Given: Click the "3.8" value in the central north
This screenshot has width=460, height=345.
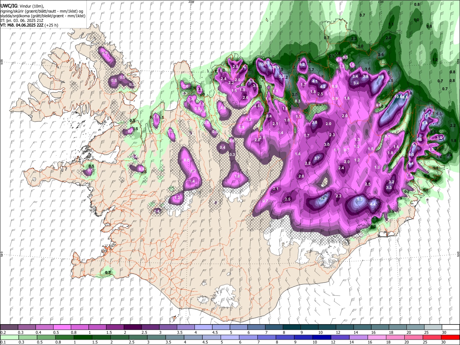Looking at the screenshot, I should [x=314, y=123].
